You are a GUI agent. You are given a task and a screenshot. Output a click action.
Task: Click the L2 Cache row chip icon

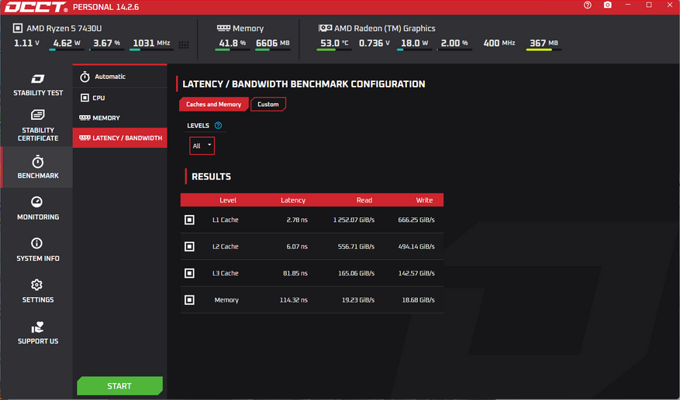pyautogui.click(x=189, y=247)
